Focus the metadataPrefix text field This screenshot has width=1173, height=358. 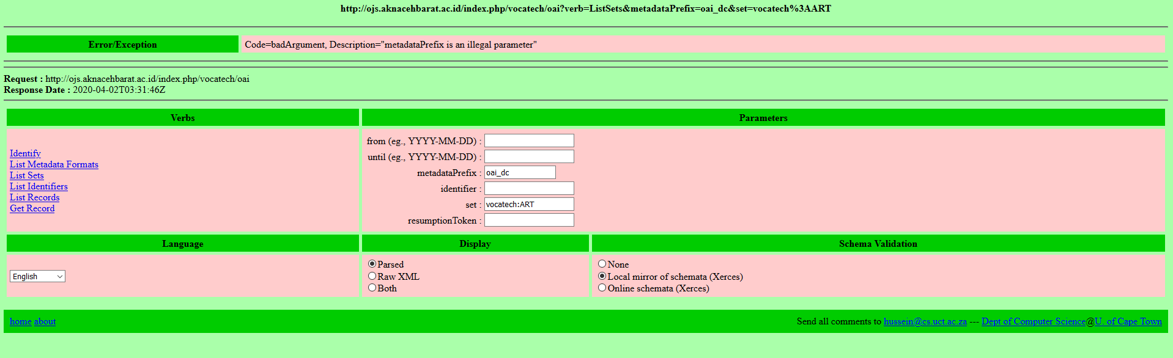(x=520, y=173)
